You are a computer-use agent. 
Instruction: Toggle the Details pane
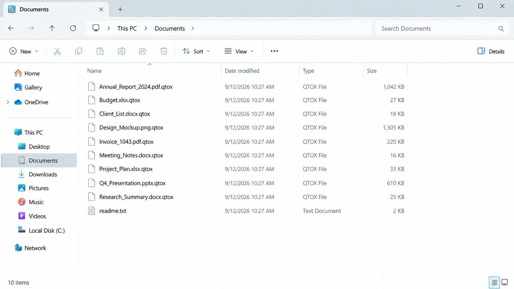[491, 51]
